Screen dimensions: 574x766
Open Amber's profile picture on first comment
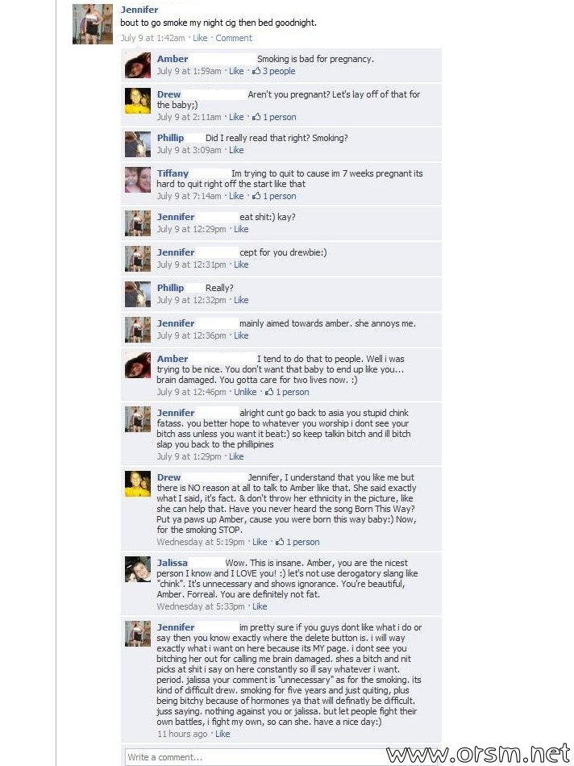tap(138, 65)
